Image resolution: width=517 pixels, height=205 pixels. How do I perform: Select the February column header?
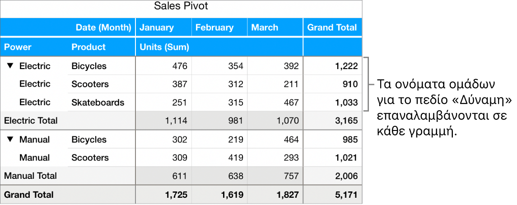point(214,28)
